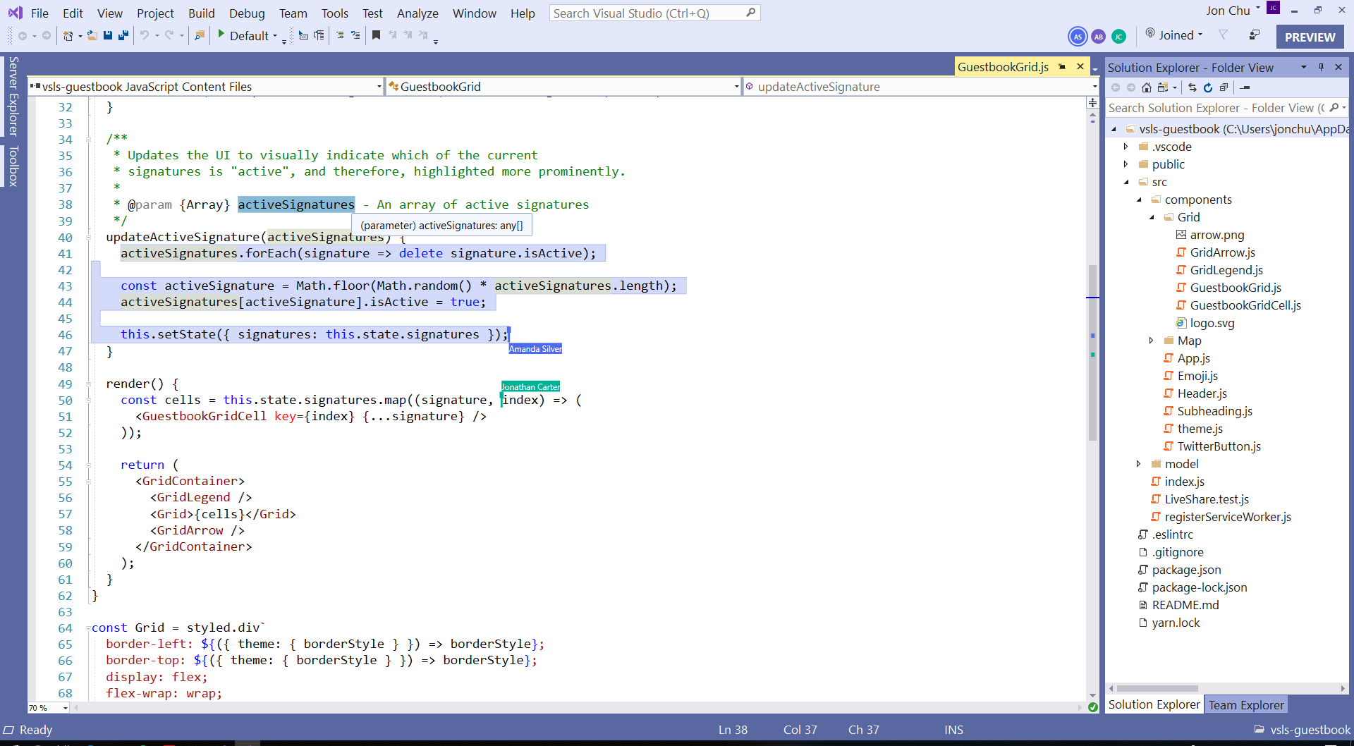Collapse the render() method outline

(x=89, y=384)
